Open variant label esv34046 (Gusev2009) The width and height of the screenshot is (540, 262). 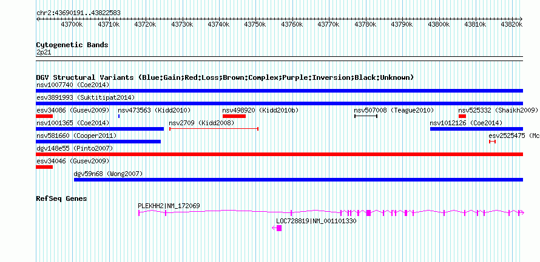[x=73, y=161]
